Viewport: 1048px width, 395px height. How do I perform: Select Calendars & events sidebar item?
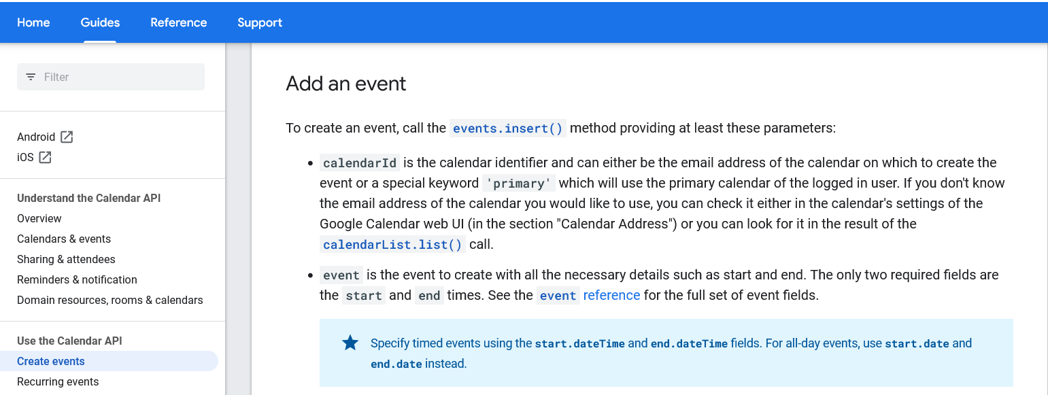point(64,239)
